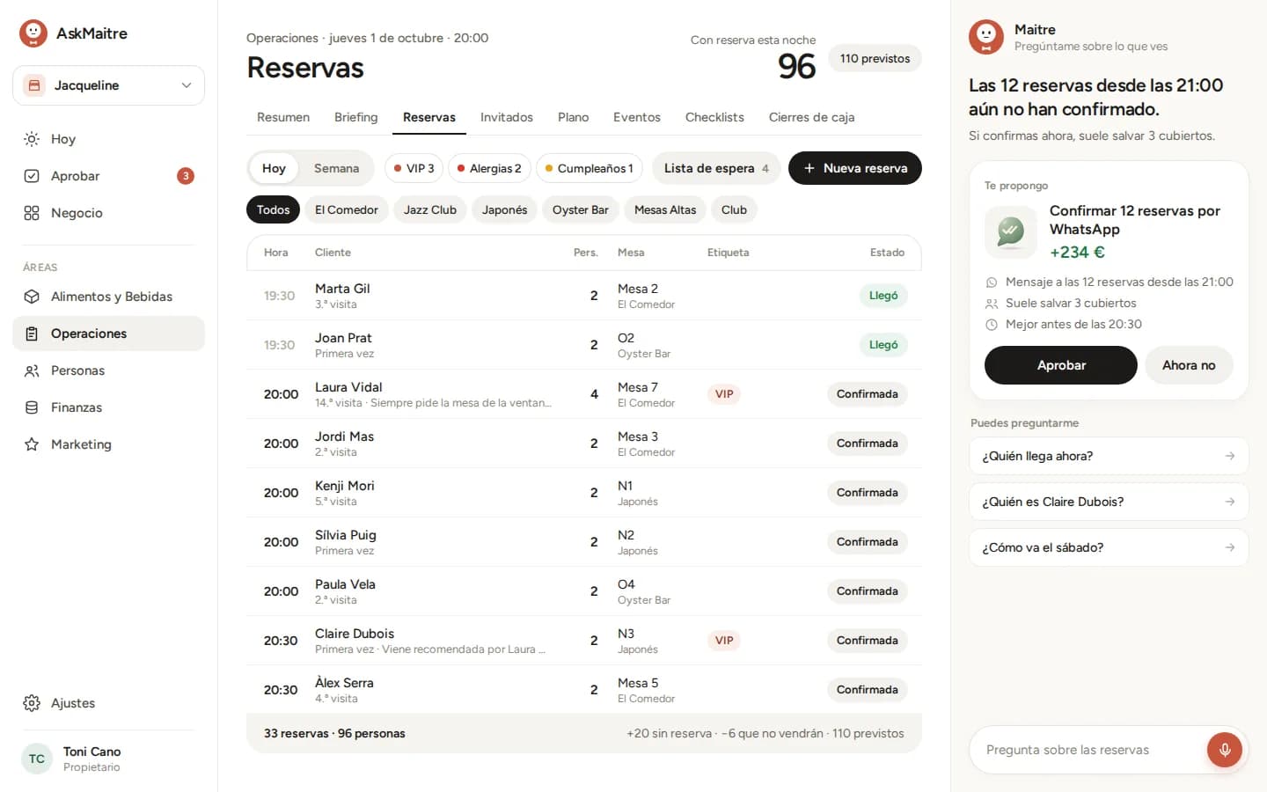Screen dimensions: 1267x792
Task: Filter reservations by Club
Action: pyautogui.click(x=734, y=209)
